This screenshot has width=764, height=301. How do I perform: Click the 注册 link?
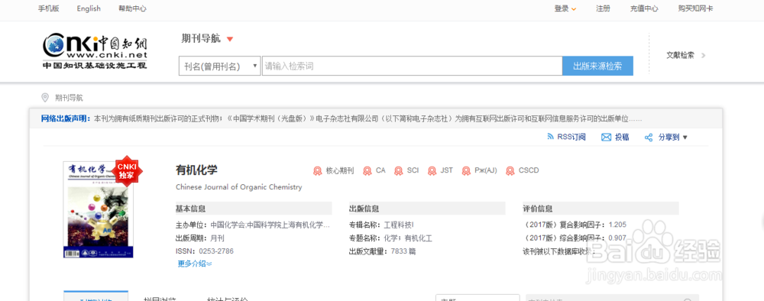(603, 8)
